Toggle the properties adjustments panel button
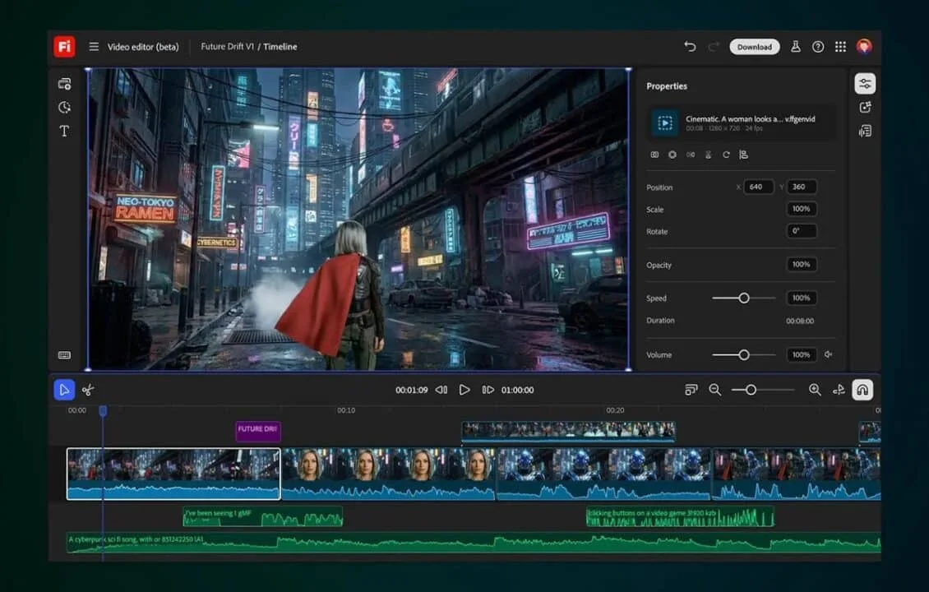Screen dimensions: 929x592 click(x=865, y=84)
